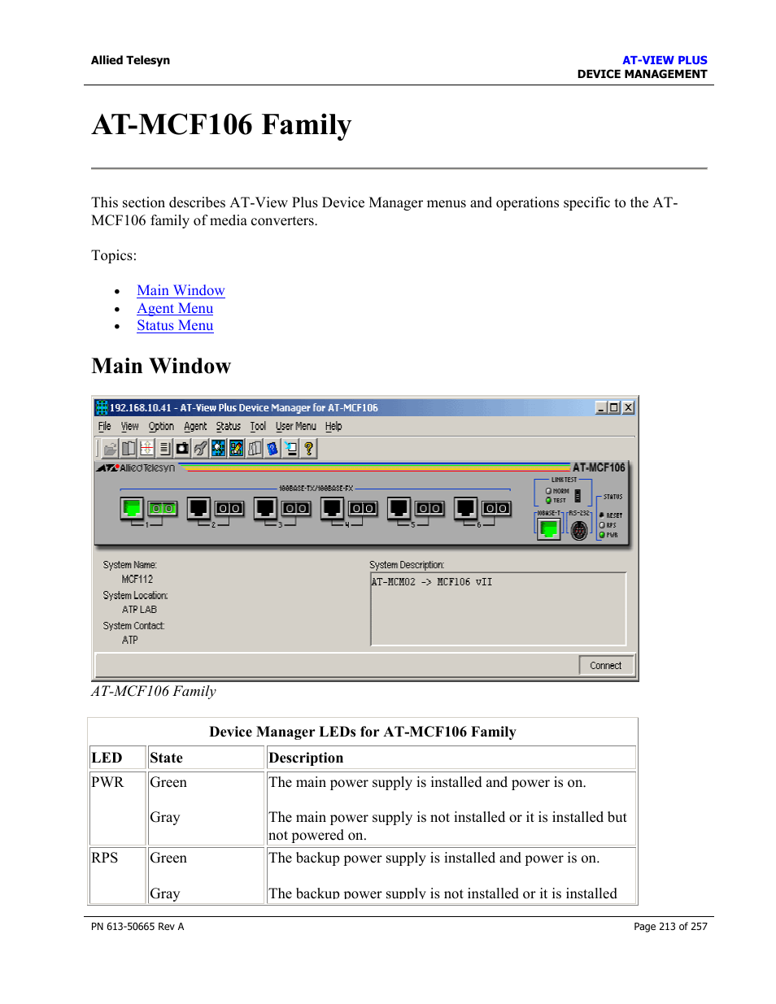The image size is (776, 1004).
Task: Select the black twisted-pair port 3
Action: (265, 509)
